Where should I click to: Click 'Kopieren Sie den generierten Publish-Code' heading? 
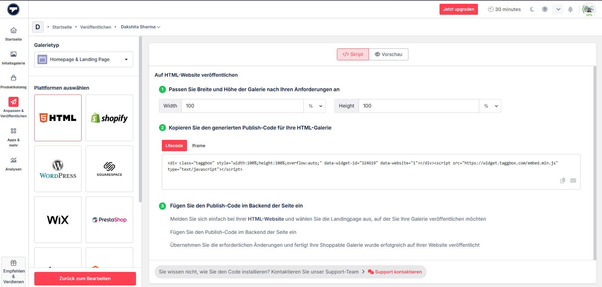(x=250, y=128)
